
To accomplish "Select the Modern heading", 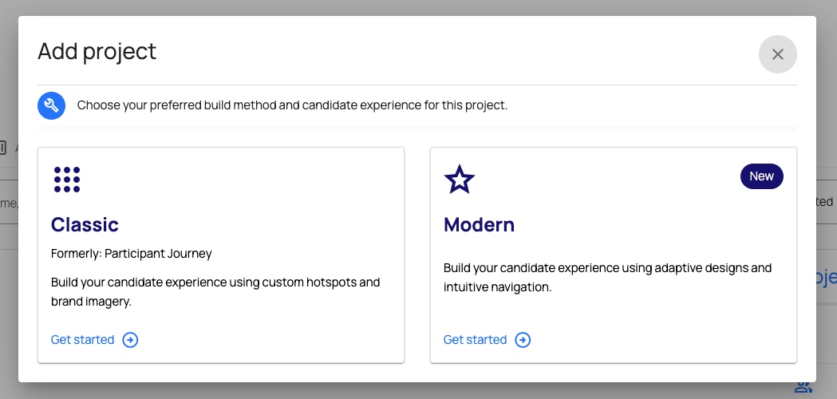I will coord(479,224).
